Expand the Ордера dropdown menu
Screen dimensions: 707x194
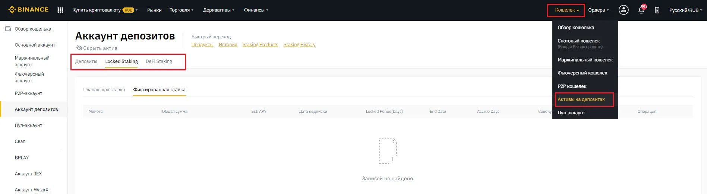599,10
